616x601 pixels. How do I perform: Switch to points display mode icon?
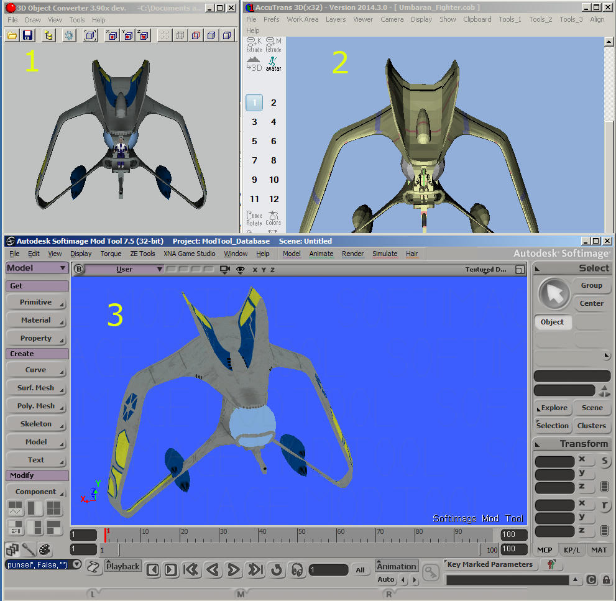coord(165,36)
